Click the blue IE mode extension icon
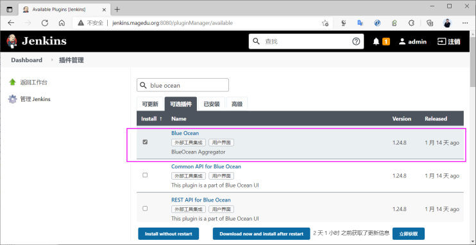Viewport: 476px width, 245px height. [x=377, y=23]
